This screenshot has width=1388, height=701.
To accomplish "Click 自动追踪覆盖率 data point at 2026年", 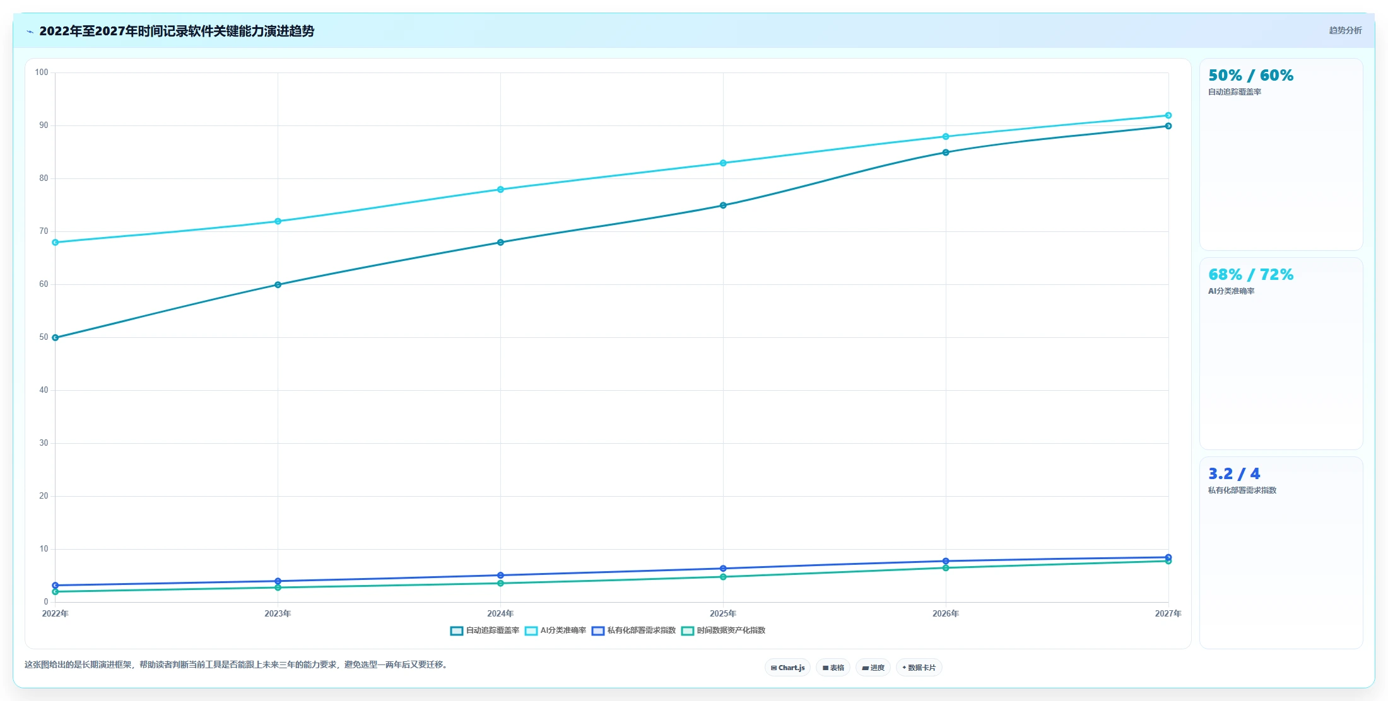I will (946, 153).
